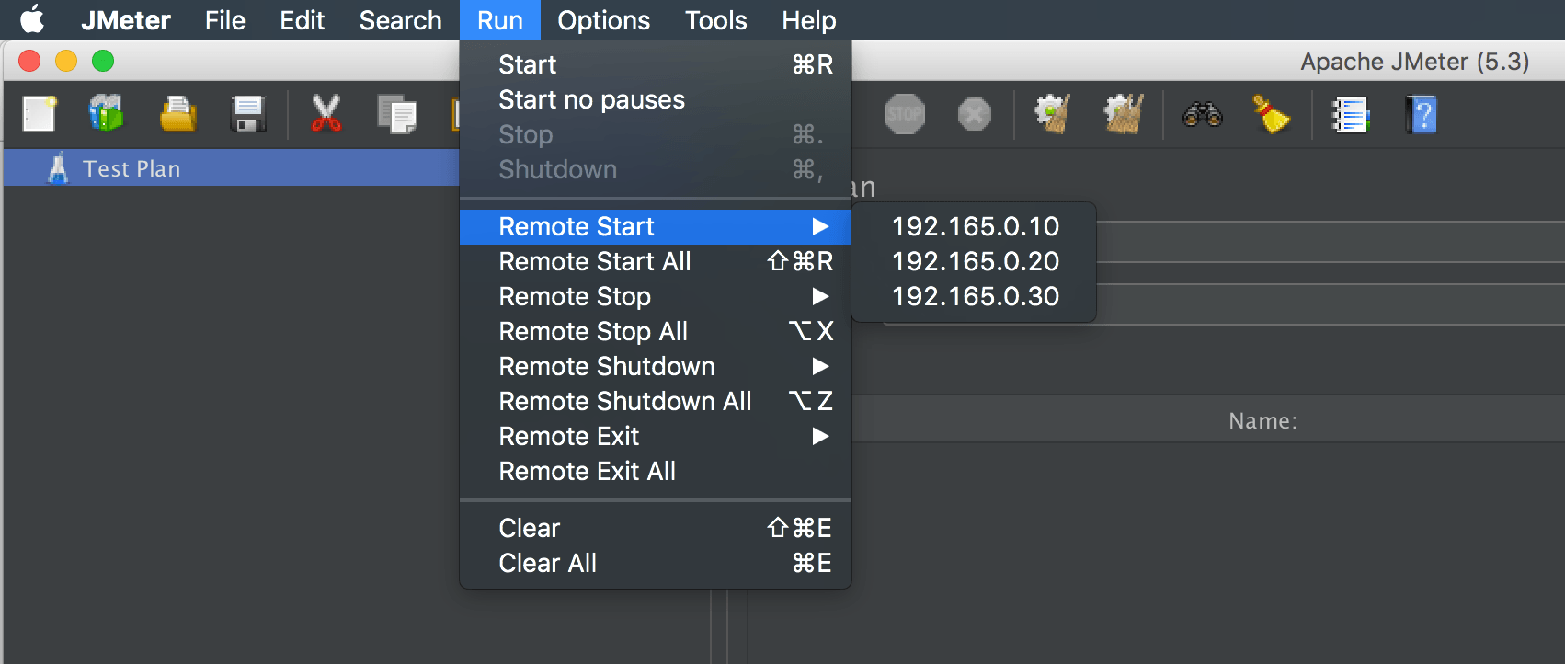This screenshot has height=664, width=1565.
Task: Click the binoculars Search icon
Action: tap(1202, 115)
